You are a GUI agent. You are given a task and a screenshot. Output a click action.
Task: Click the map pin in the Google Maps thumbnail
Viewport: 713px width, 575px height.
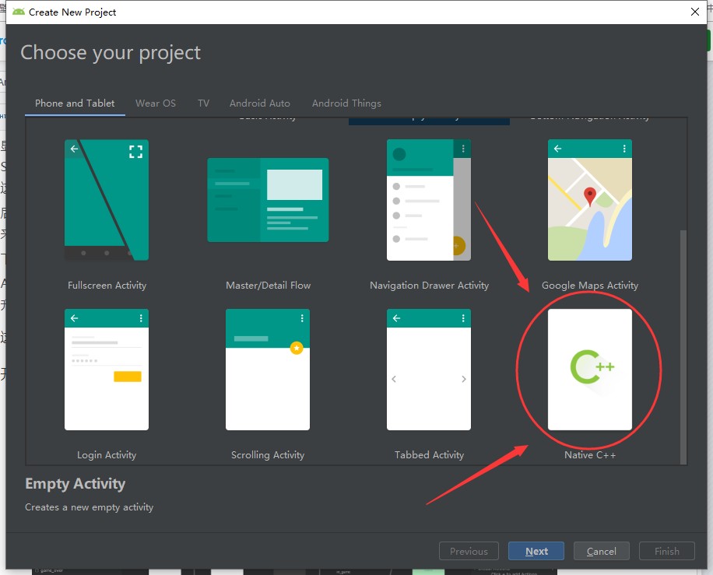tap(590, 196)
